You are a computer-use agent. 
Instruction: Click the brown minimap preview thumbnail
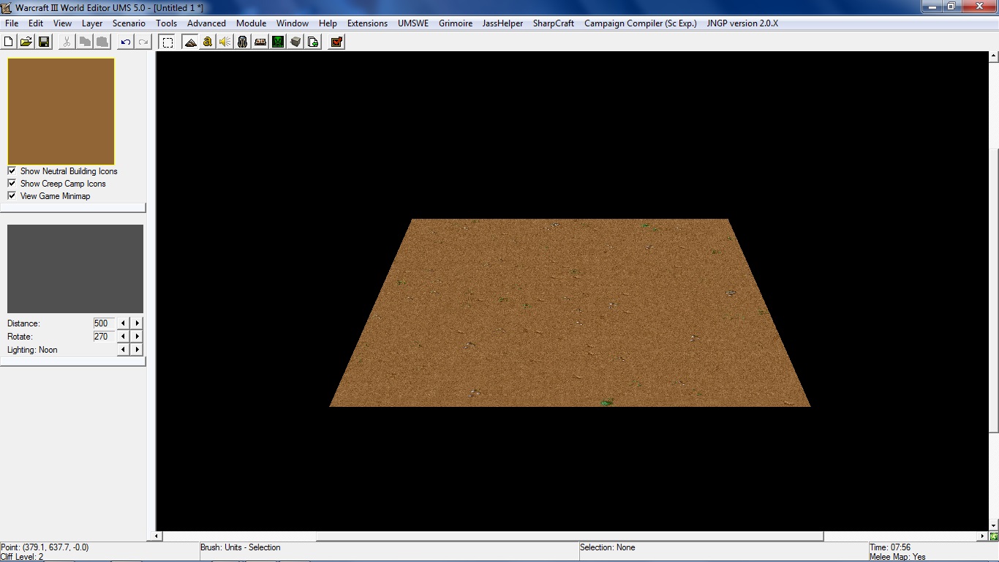tap(61, 111)
